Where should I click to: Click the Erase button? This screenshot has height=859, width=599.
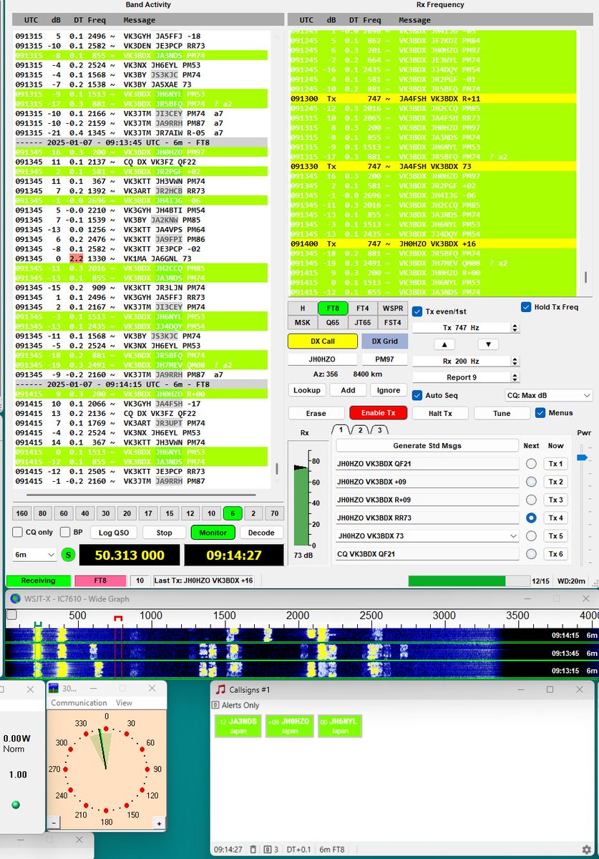(316, 413)
